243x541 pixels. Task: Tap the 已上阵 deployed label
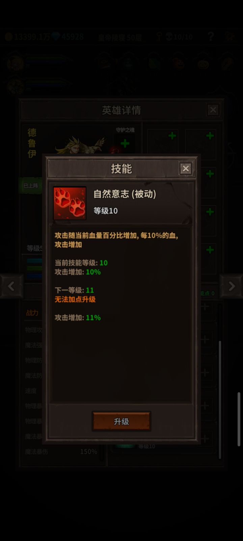(x=30, y=186)
